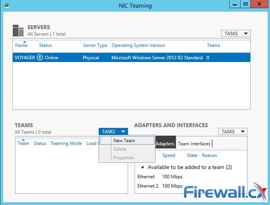Sort teams list by Status column

pyautogui.click(x=40, y=143)
